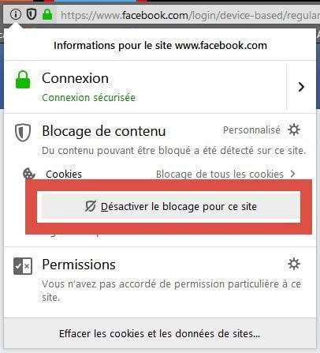Click the crossed shield icon in disable button
This screenshot has width=320, height=353.
click(90, 207)
